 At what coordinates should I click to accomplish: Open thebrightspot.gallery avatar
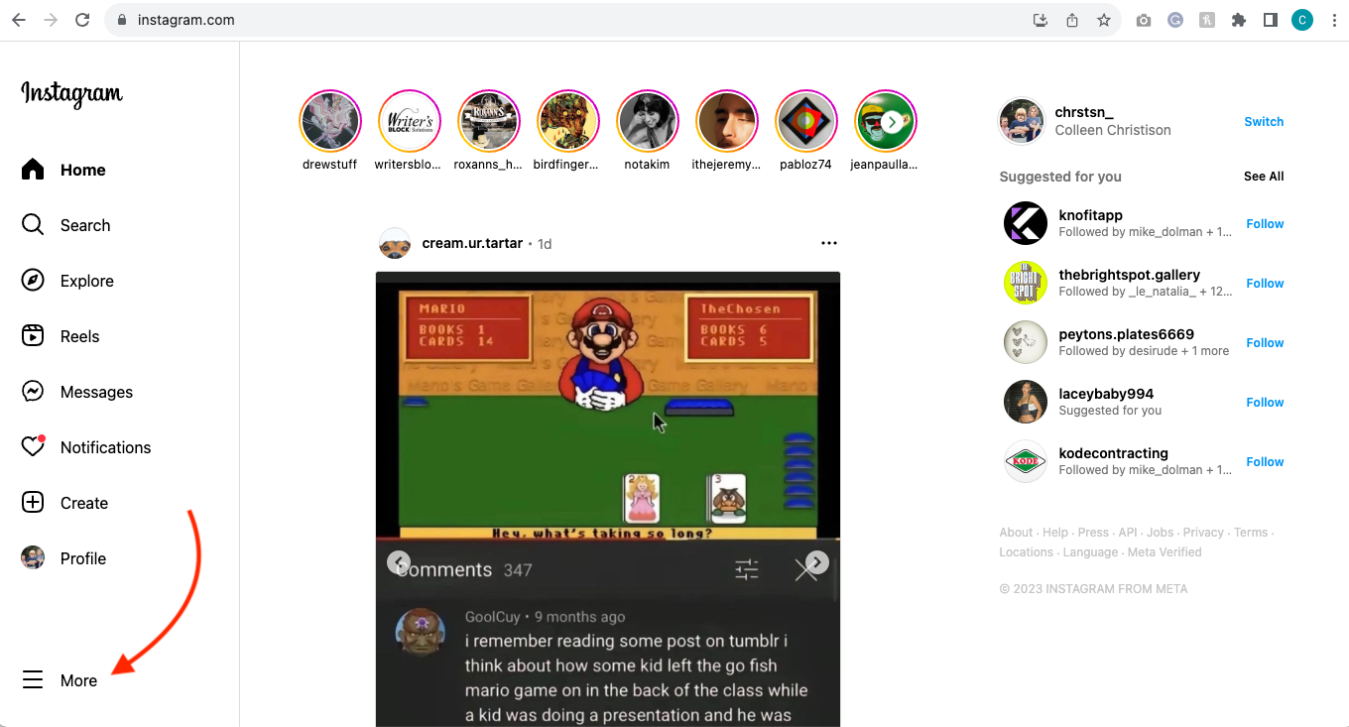point(1026,283)
